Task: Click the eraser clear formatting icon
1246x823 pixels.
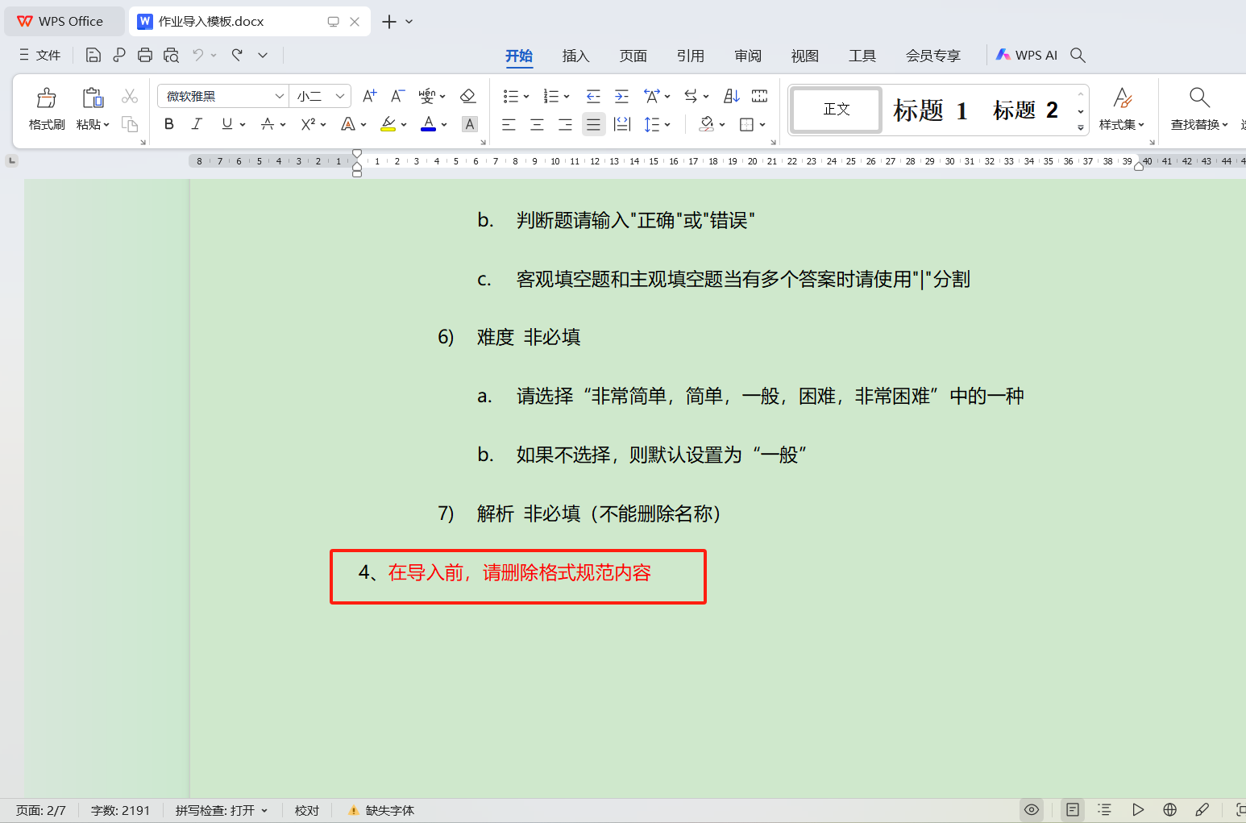Action: (467, 96)
